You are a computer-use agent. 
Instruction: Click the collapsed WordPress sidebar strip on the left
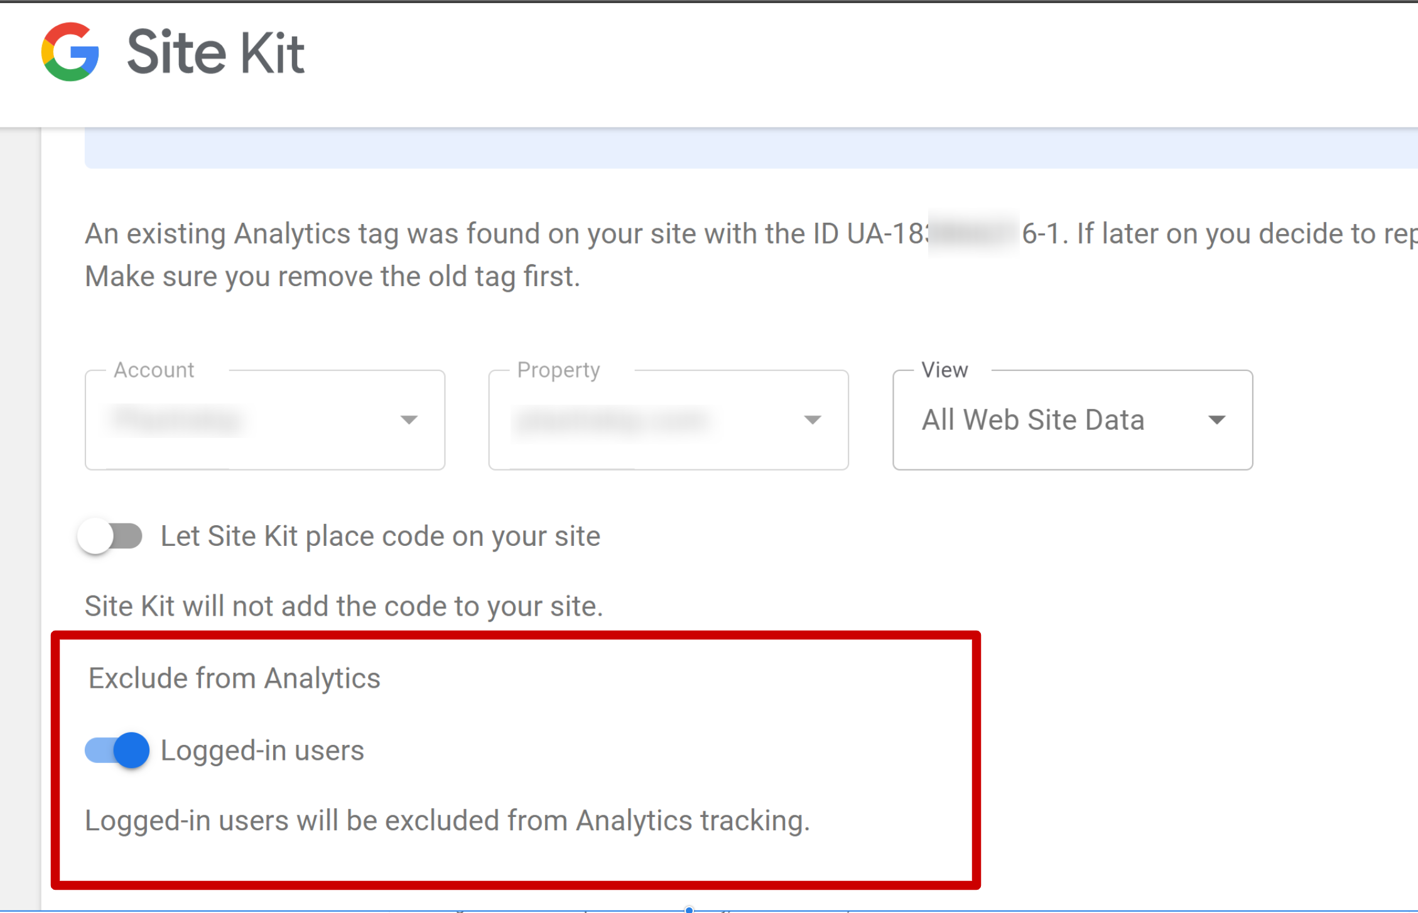point(19,502)
